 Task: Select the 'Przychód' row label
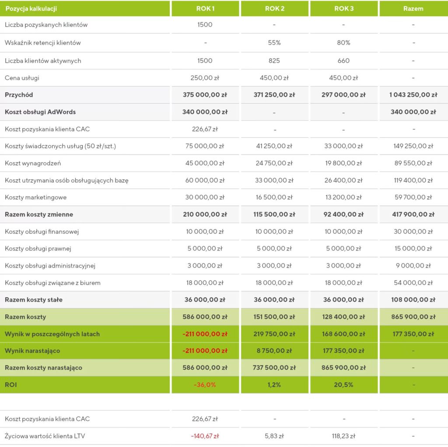[19, 95]
